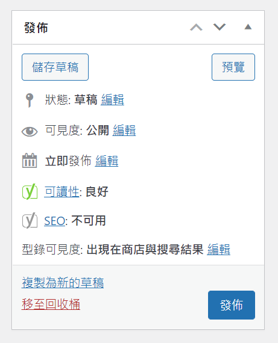Click the 儲存草稿 button
Image resolution: width=278 pixels, height=343 pixels.
point(55,67)
